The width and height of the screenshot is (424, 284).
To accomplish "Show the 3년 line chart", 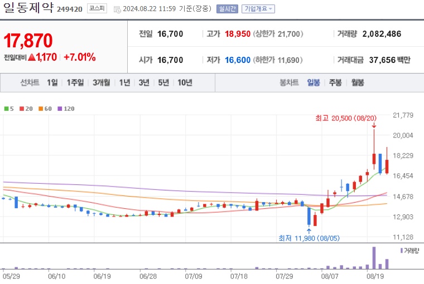I will pos(144,82).
